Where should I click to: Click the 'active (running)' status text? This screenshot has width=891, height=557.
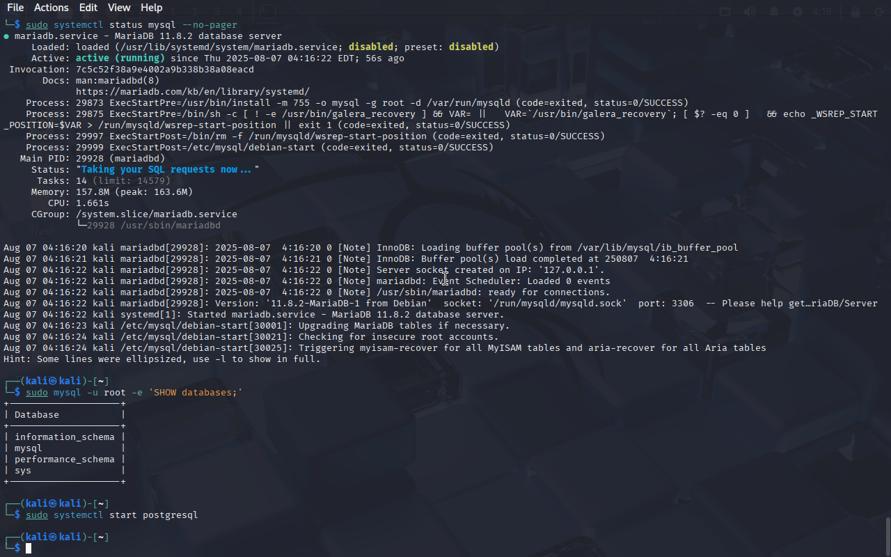coord(120,58)
